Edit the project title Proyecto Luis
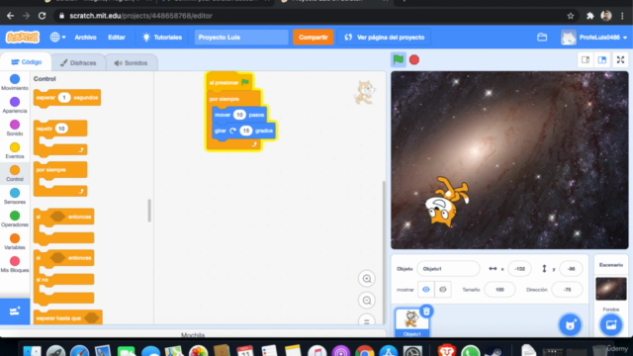 click(x=241, y=38)
